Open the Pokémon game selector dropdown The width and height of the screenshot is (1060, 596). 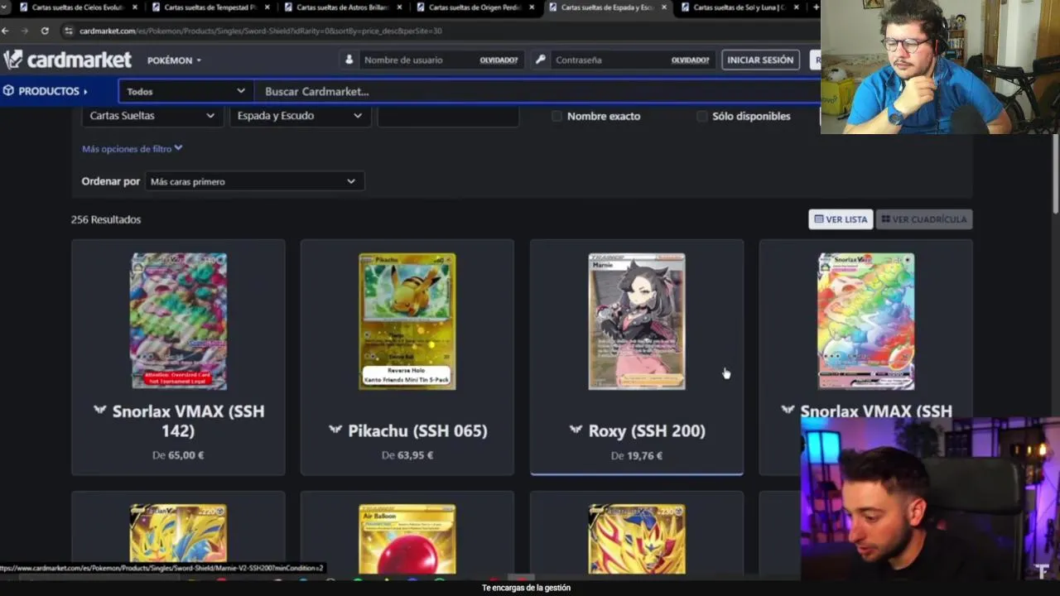(174, 60)
